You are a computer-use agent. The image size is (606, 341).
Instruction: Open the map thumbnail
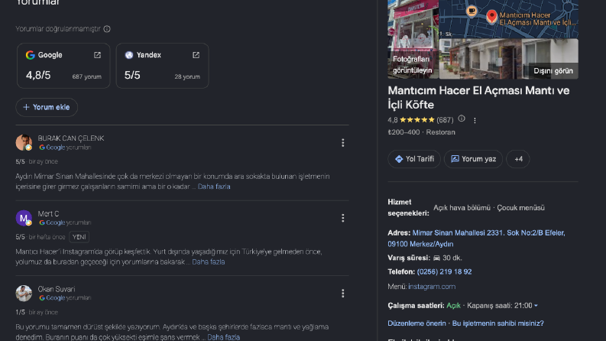tap(509, 18)
